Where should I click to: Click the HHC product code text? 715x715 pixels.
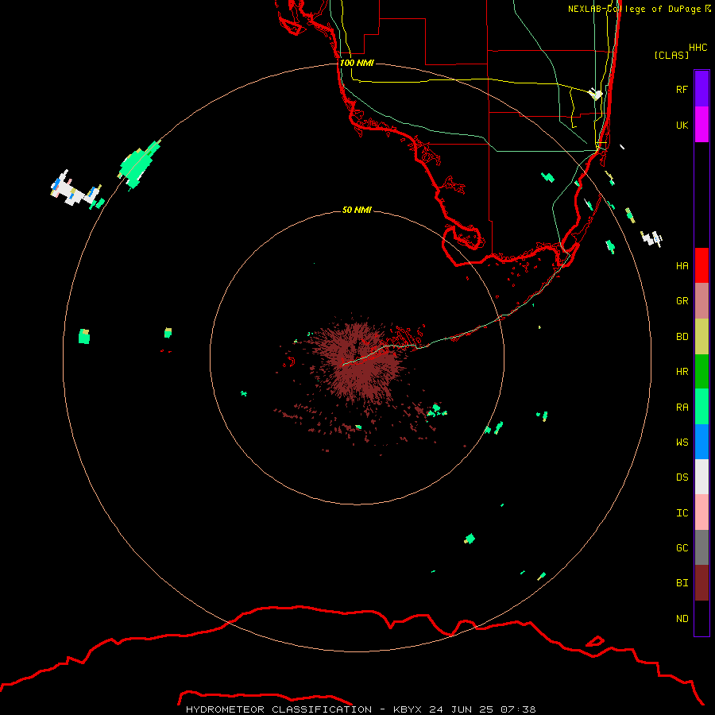click(x=698, y=48)
